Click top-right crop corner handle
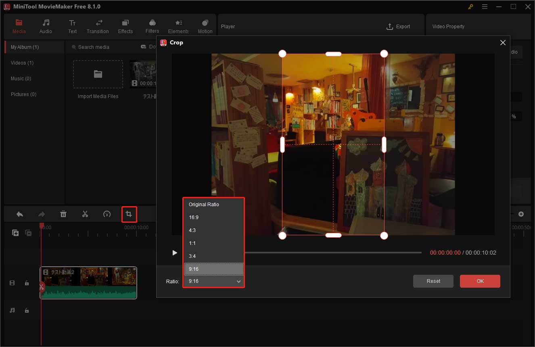 (384, 54)
